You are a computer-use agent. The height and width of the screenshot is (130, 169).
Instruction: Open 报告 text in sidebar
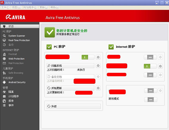point(11,101)
